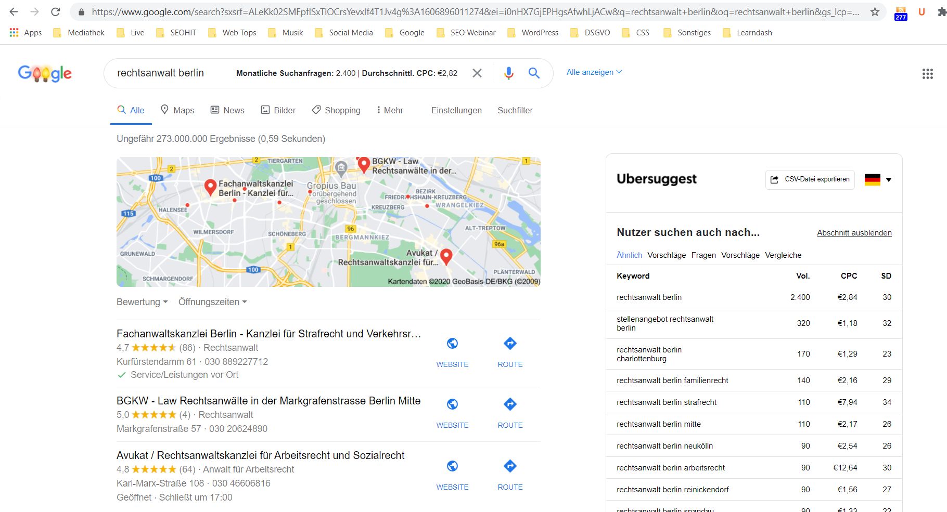Expand the Bewertung filter dropdown
The width and height of the screenshot is (947, 512).
142,302
